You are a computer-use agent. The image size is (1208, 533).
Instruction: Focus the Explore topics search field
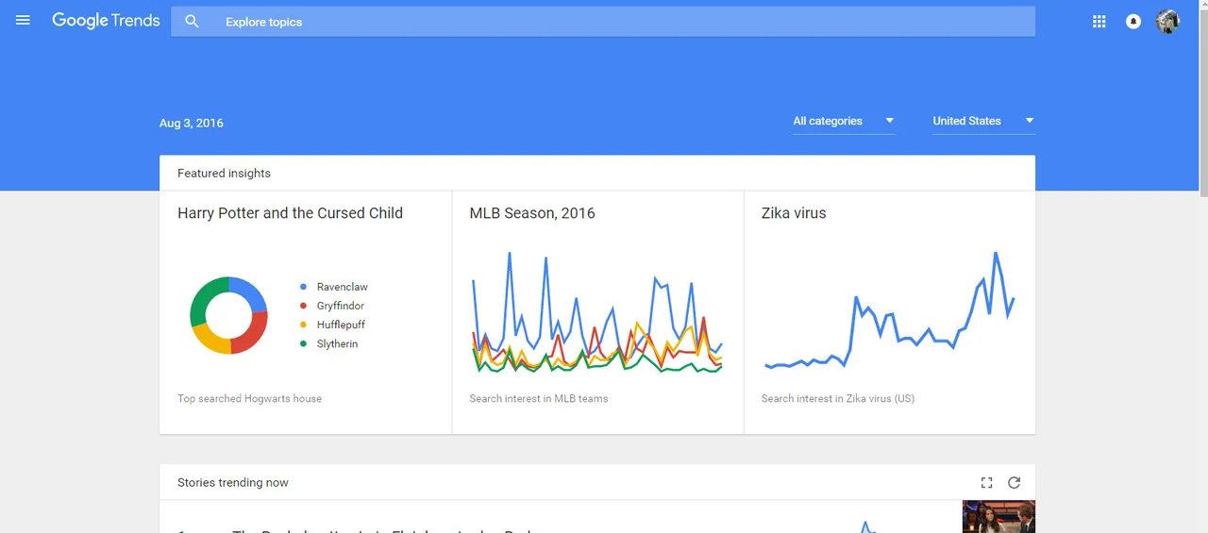[x=603, y=22]
